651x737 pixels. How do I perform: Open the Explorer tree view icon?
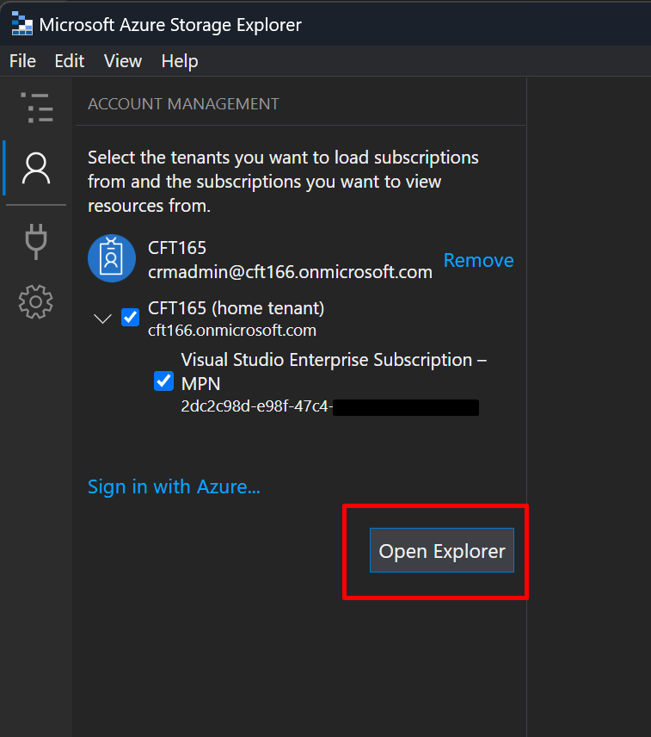[37, 108]
